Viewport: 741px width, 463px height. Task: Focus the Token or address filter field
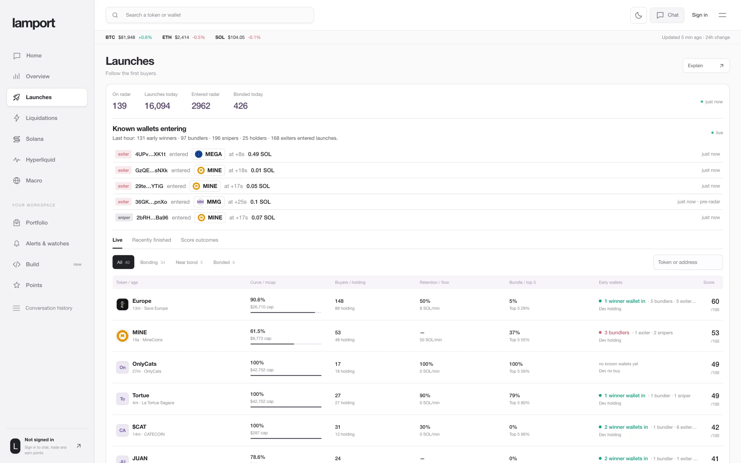(x=688, y=262)
